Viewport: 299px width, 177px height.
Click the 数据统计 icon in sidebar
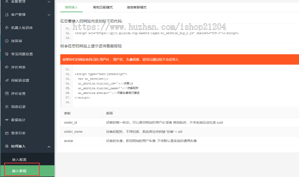7,120
